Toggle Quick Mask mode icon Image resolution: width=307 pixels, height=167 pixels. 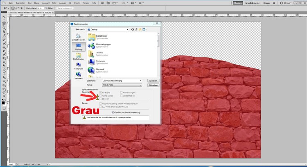tap(3, 108)
